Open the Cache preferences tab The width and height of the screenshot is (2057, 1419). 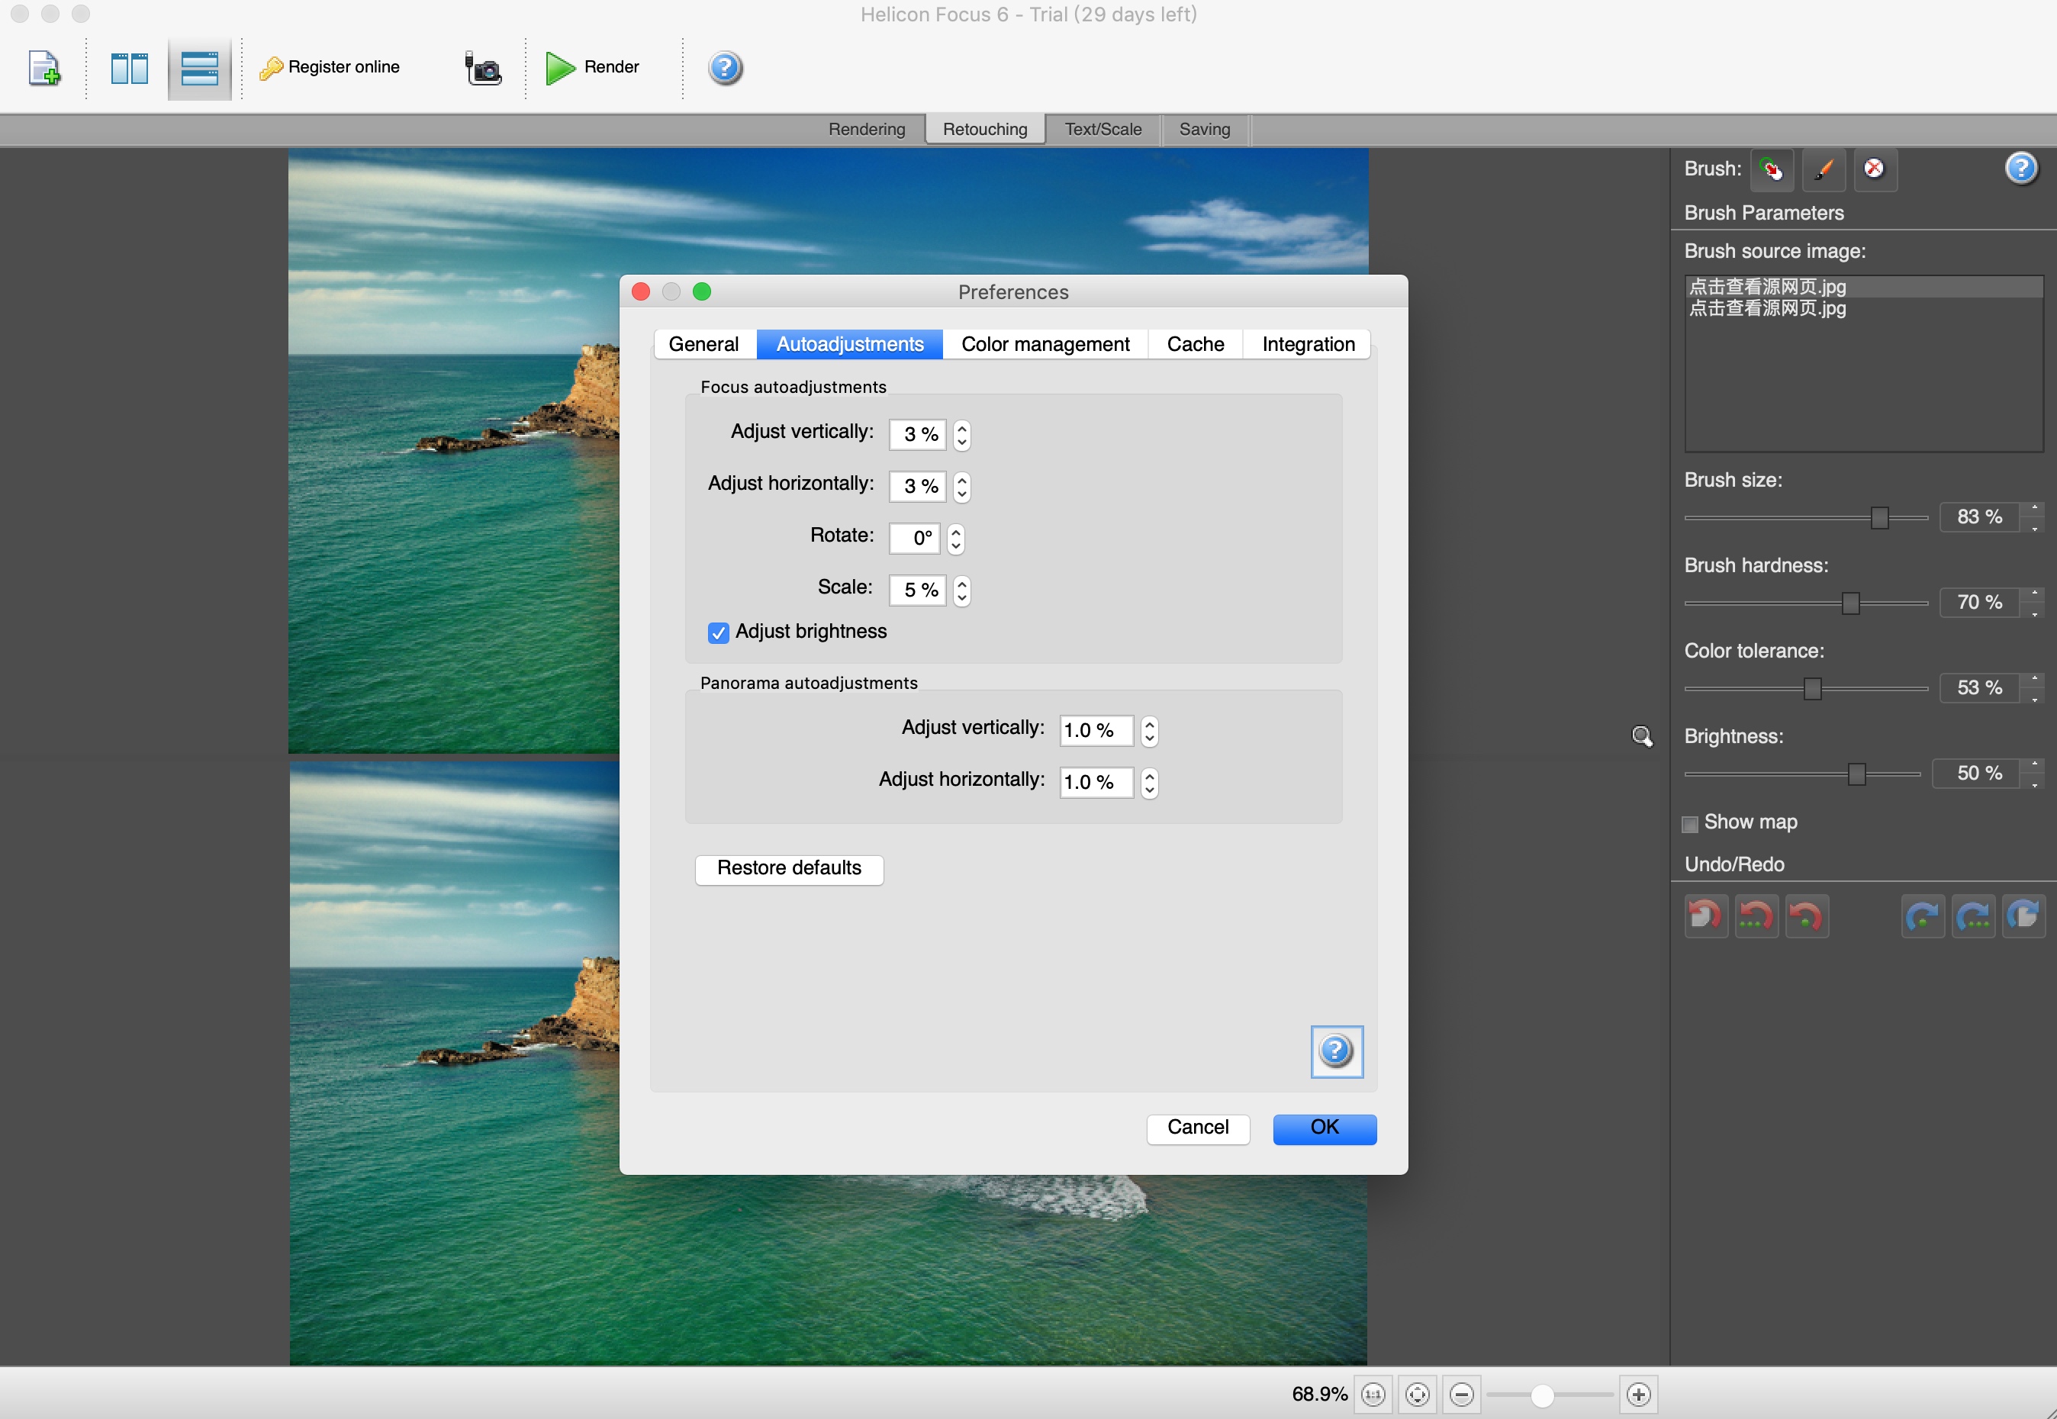pyautogui.click(x=1196, y=344)
